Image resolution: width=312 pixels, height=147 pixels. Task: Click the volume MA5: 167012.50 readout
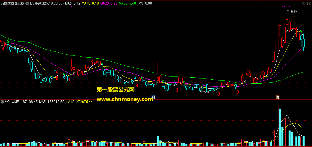click(x=51, y=102)
